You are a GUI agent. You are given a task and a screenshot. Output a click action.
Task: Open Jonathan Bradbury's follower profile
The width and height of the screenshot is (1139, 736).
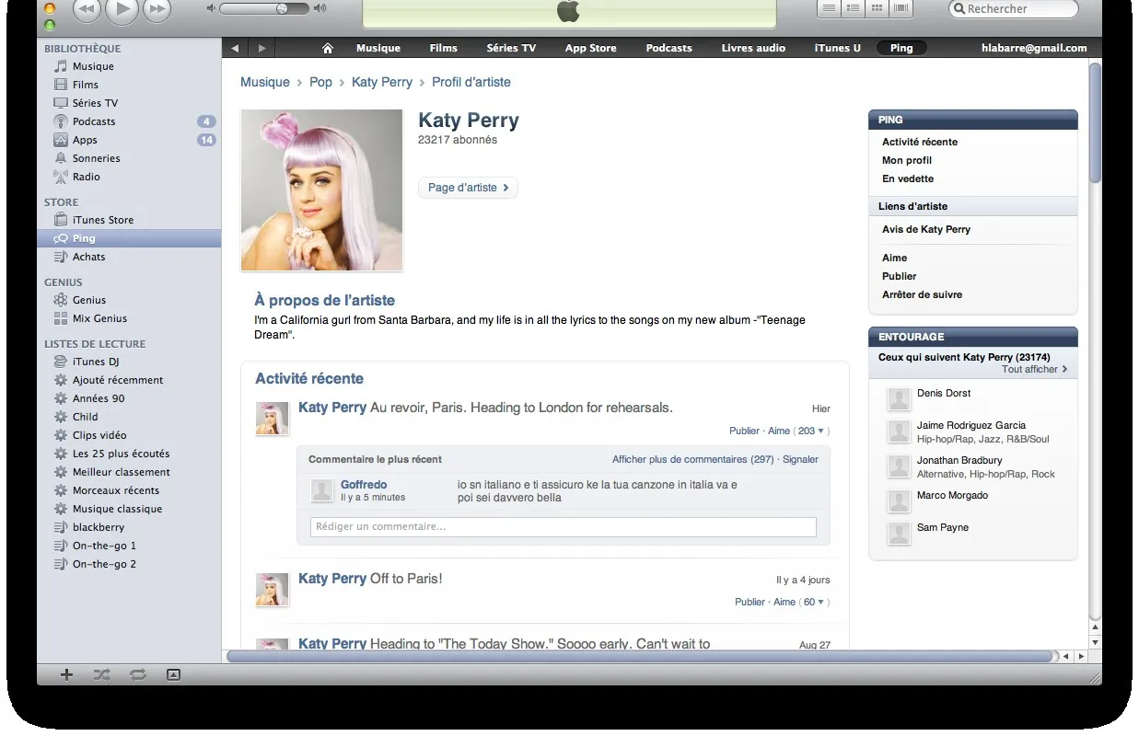[x=959, y=460]
